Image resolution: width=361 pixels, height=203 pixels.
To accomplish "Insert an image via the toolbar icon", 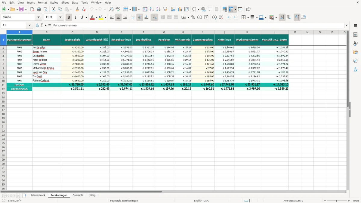I will point(173,9).
